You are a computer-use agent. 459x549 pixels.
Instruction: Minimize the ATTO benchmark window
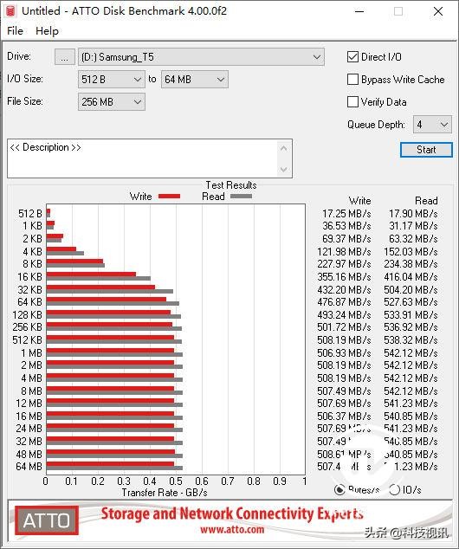(x=359, y=11)
